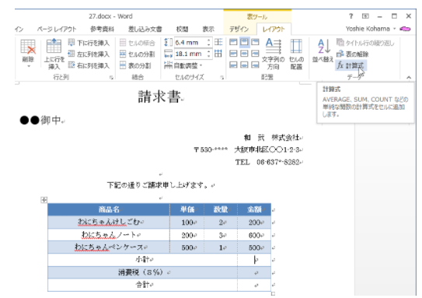The width and height of the screenshot is (422, 298).
Task: Insert a column to the left (左に列を挿入)
Action: tap(89, 54)
